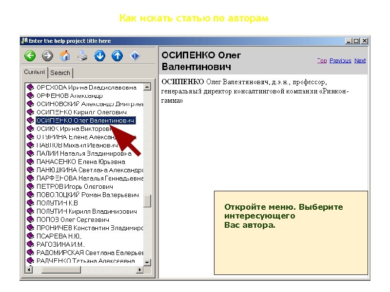Click the list's scroll down arrow

[x=147, y=262]
